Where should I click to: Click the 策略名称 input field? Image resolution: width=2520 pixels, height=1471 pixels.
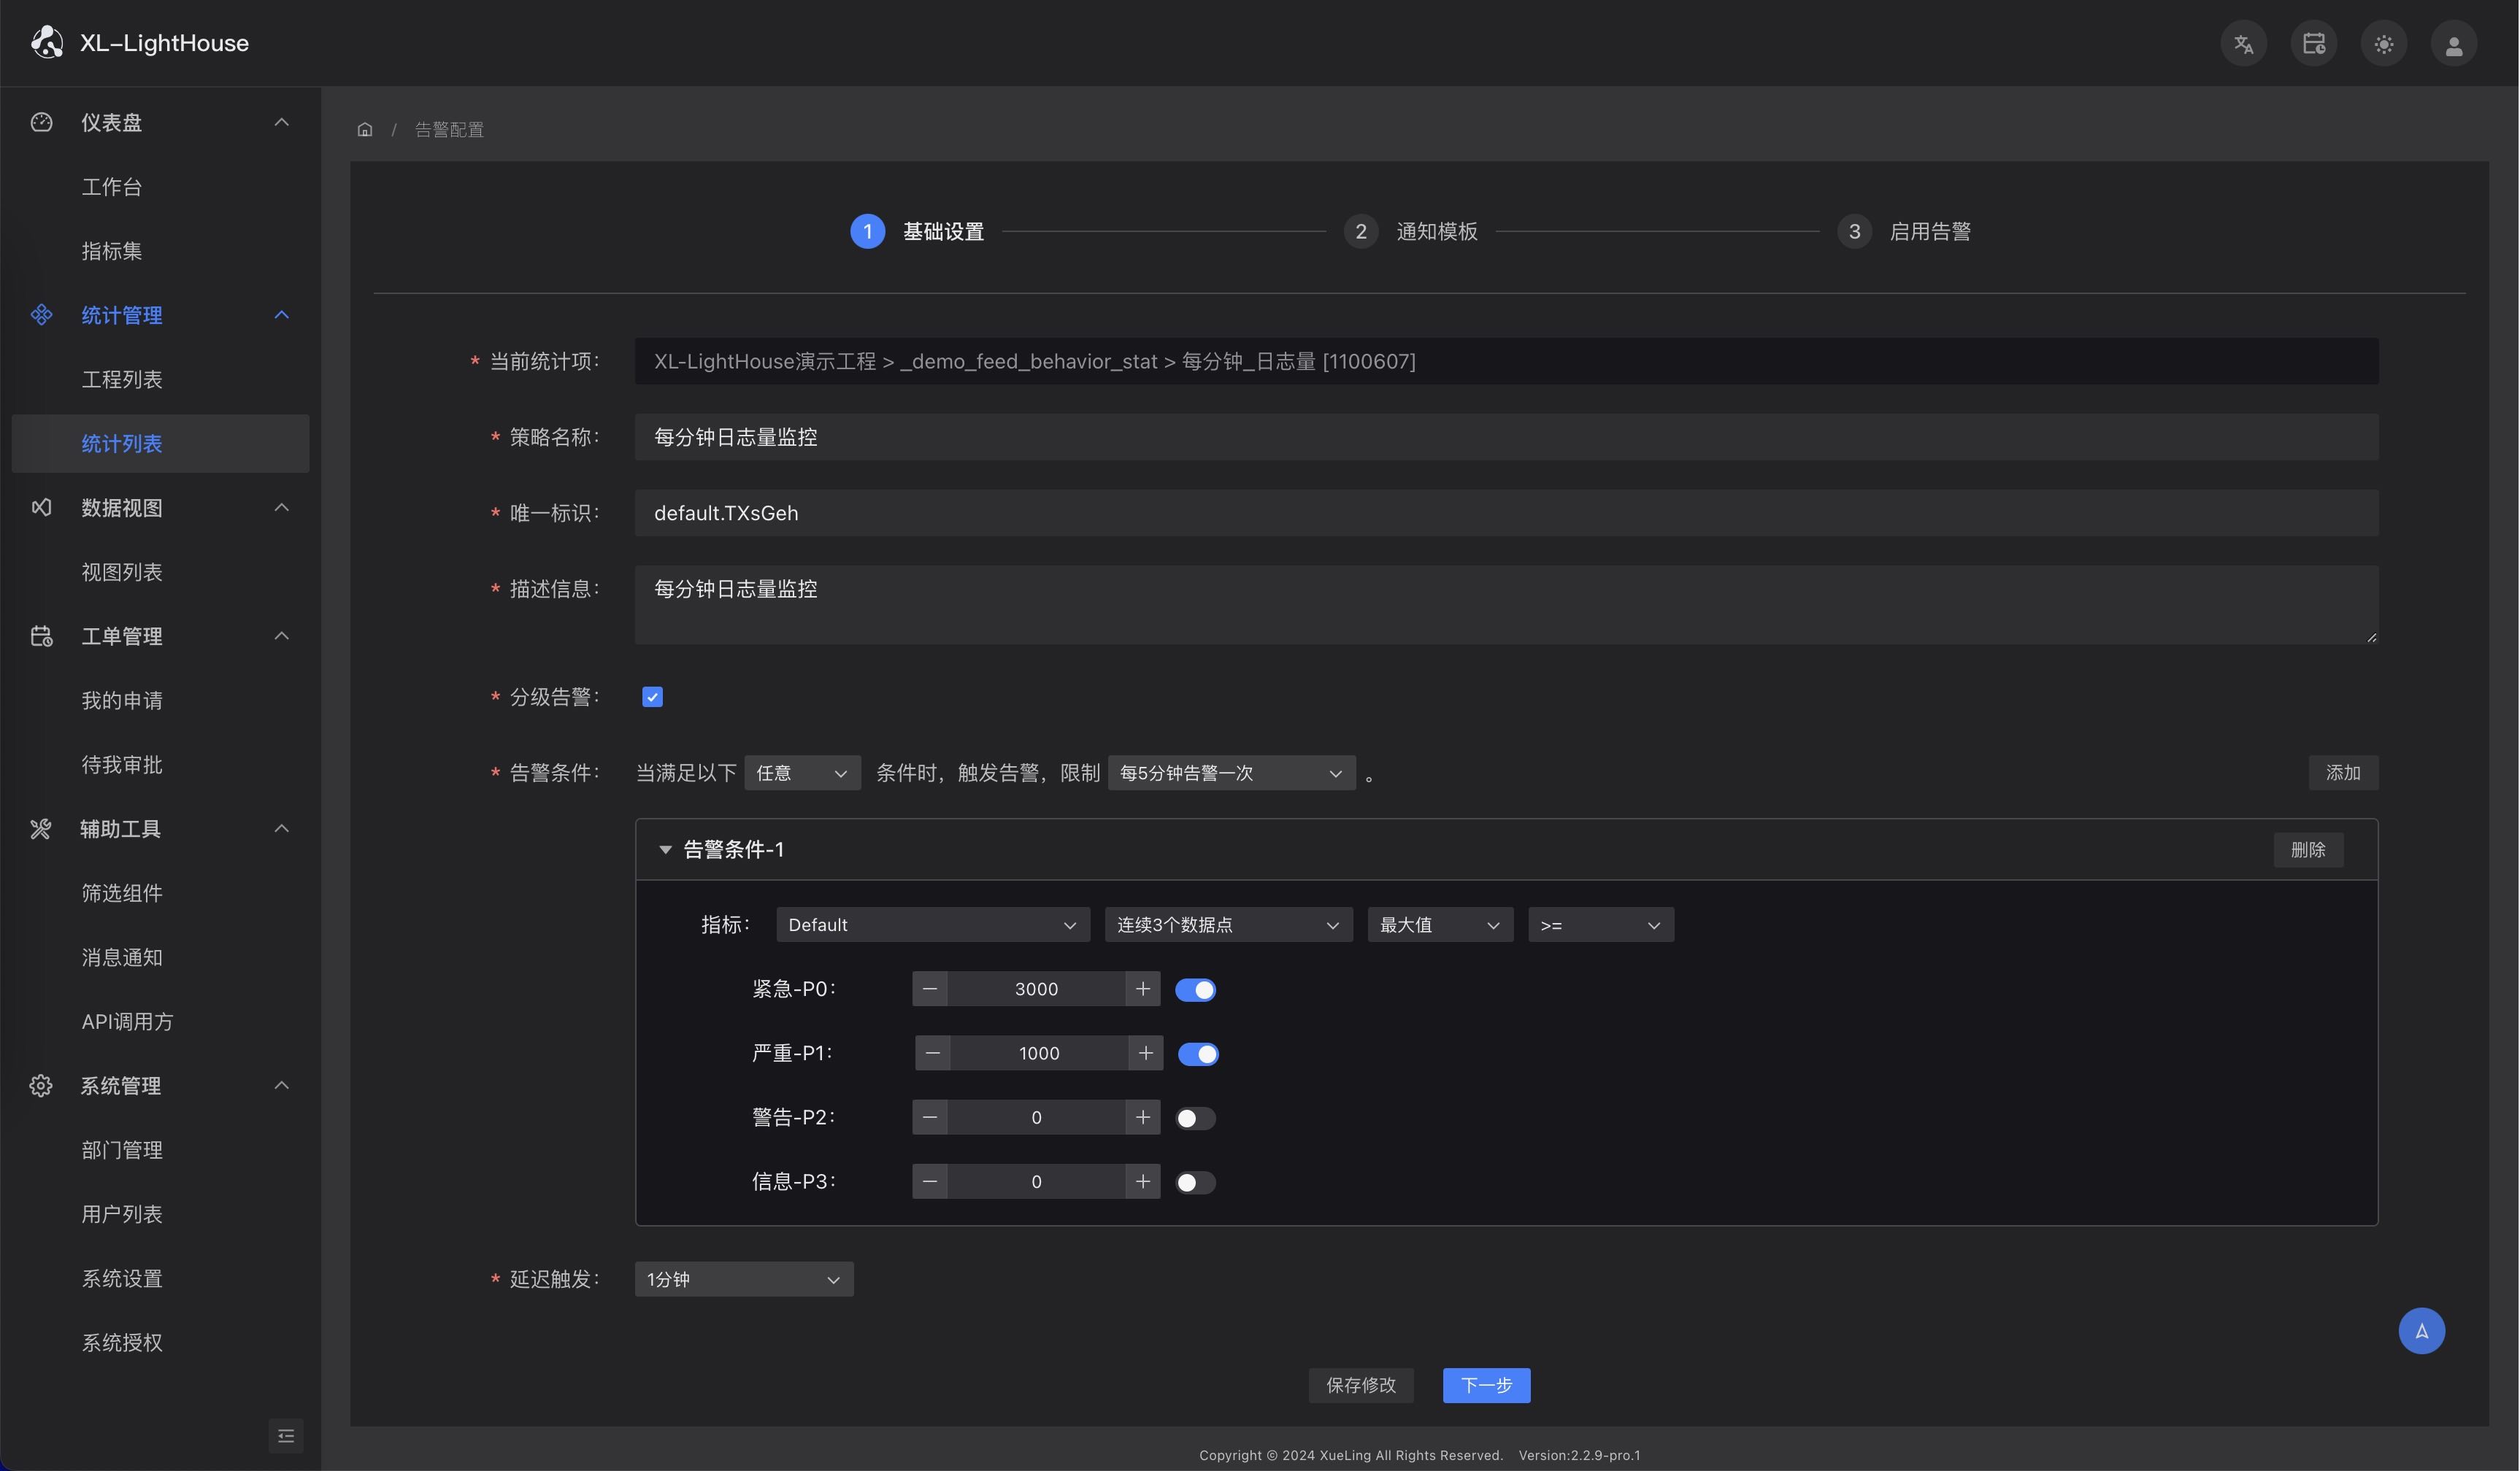[1505, 438]
